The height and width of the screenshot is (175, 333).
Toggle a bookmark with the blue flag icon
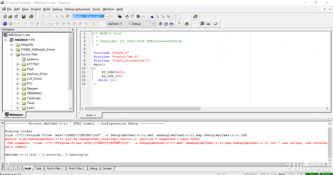tap(152, 16)
